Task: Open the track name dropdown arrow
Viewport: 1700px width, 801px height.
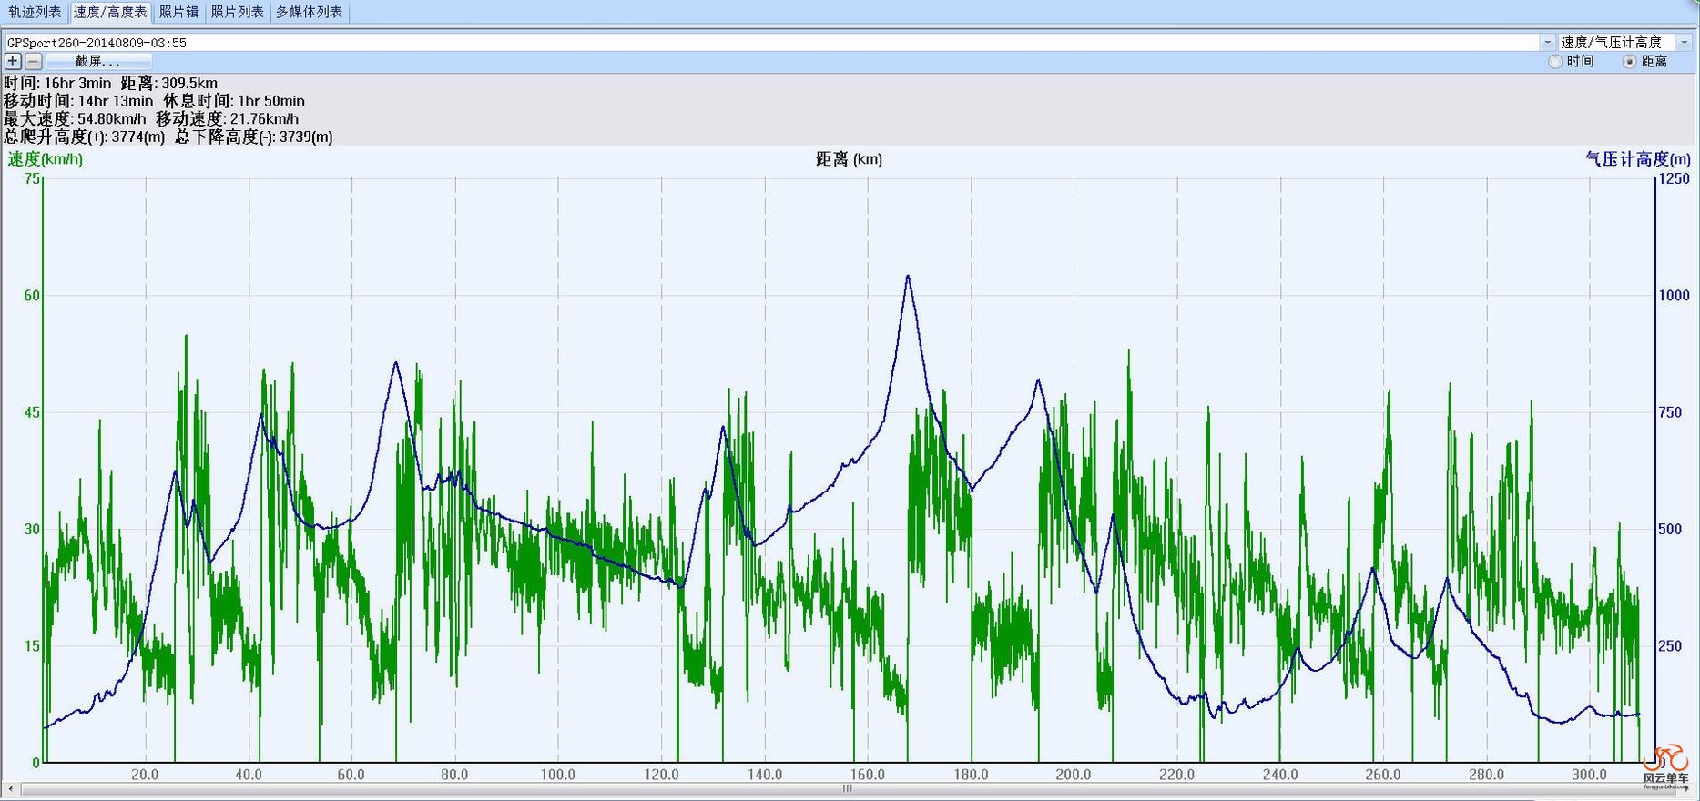Action: coord(1547,42)
